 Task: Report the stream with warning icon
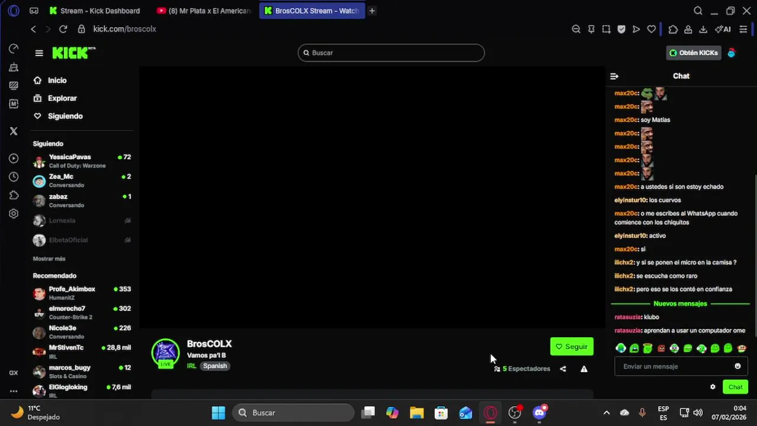click(584, 369)
